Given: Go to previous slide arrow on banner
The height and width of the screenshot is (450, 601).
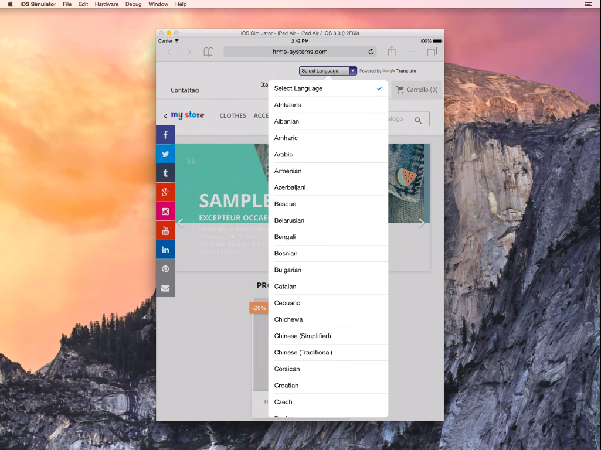Looking at the screenshot, I should point(180,223).
